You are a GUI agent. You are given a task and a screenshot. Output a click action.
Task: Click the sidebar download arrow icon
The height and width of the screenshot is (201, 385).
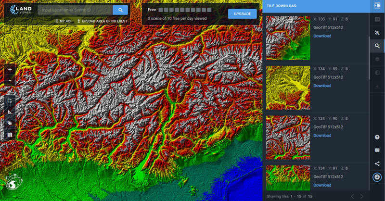pos(377,86)
